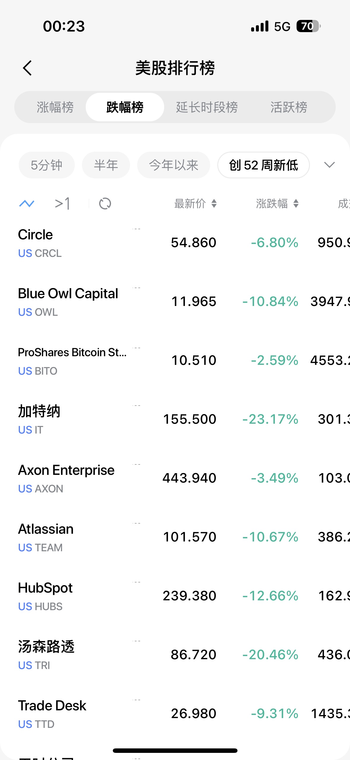Select the 创 52 周新低 chip
The width and height of the screenshot is (350, 760).
263,165
